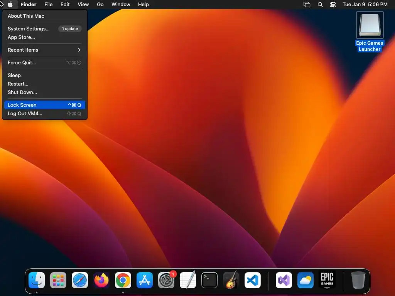This screenshot has height=296, width=395.
Task: Open the App Store Dock icon
Action: point(145,280)
